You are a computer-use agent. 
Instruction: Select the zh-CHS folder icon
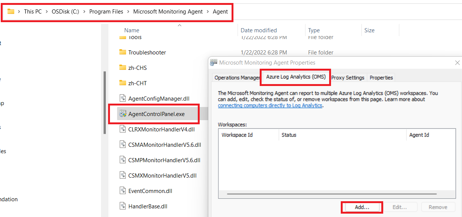(123, 68)
